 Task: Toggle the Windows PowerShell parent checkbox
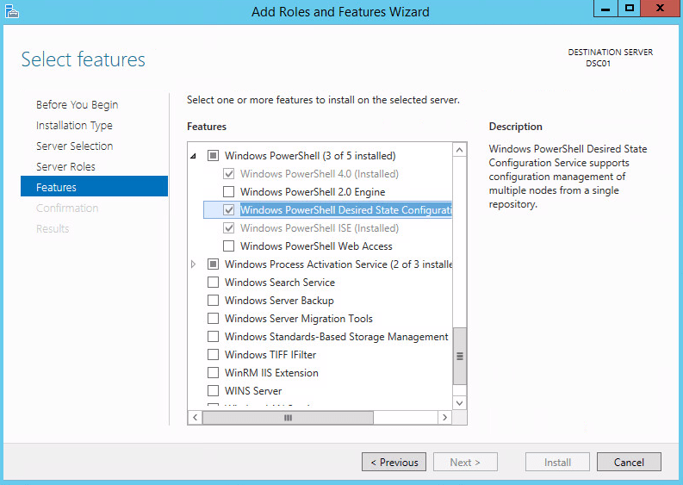213,156
